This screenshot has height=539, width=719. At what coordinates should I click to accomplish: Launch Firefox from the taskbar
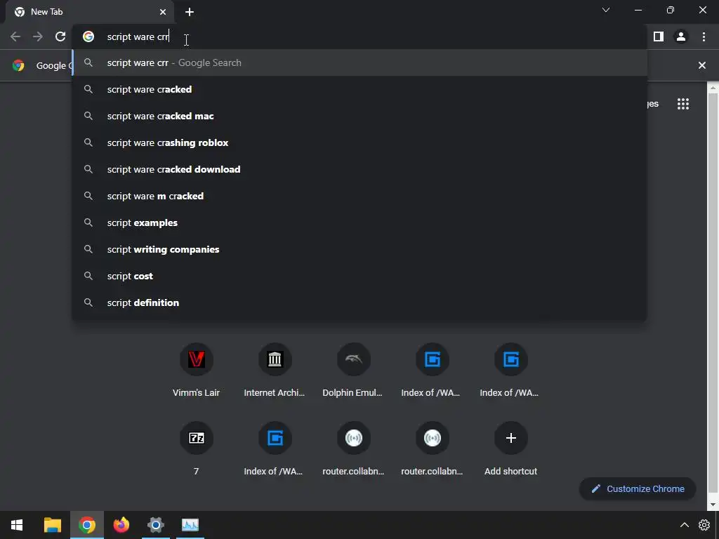pos(121,525)
